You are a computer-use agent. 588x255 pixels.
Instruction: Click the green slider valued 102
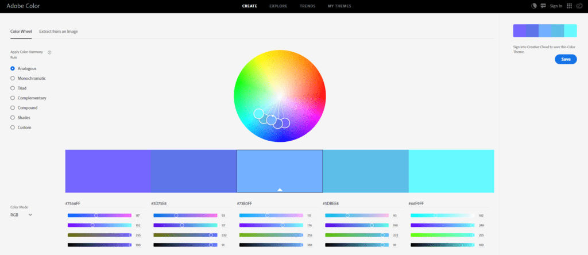(x=99, y=225)
